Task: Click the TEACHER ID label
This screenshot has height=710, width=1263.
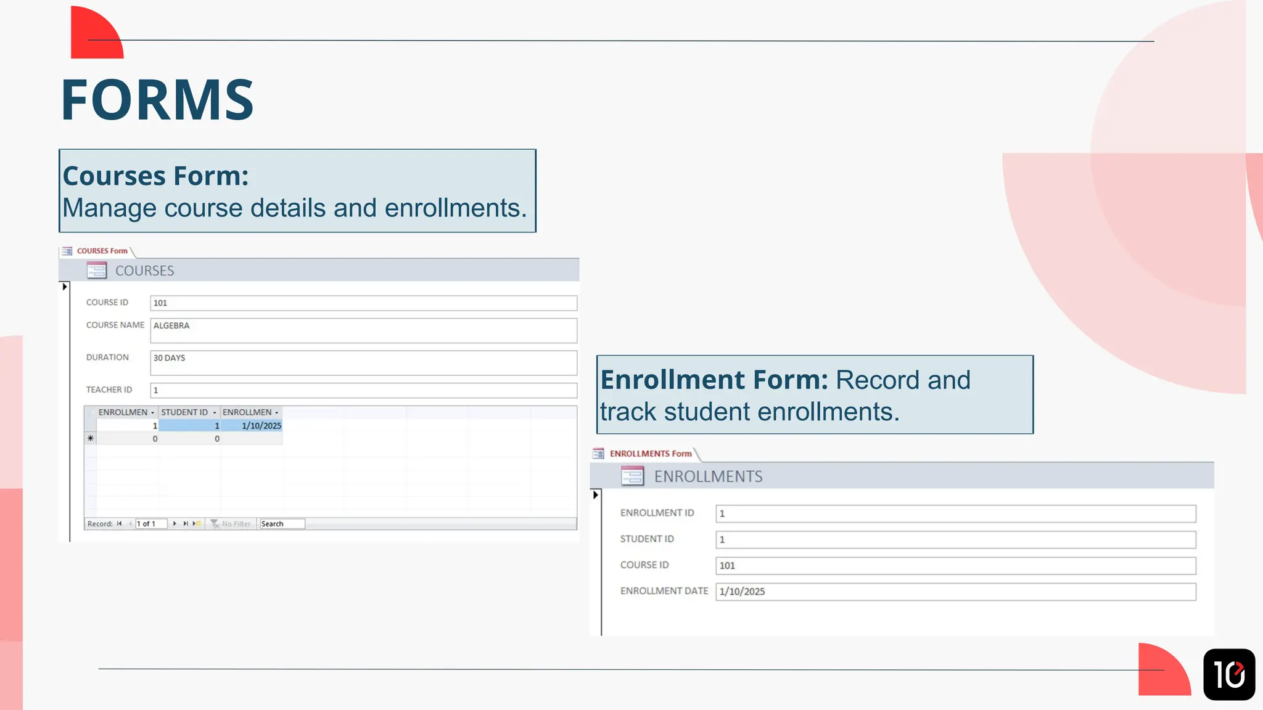Action: 109,390
